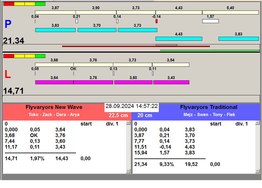Viewport: 262px width, 188px height.
Task: Click the magenta 3,76 run bar
Action: coord(93,82)
